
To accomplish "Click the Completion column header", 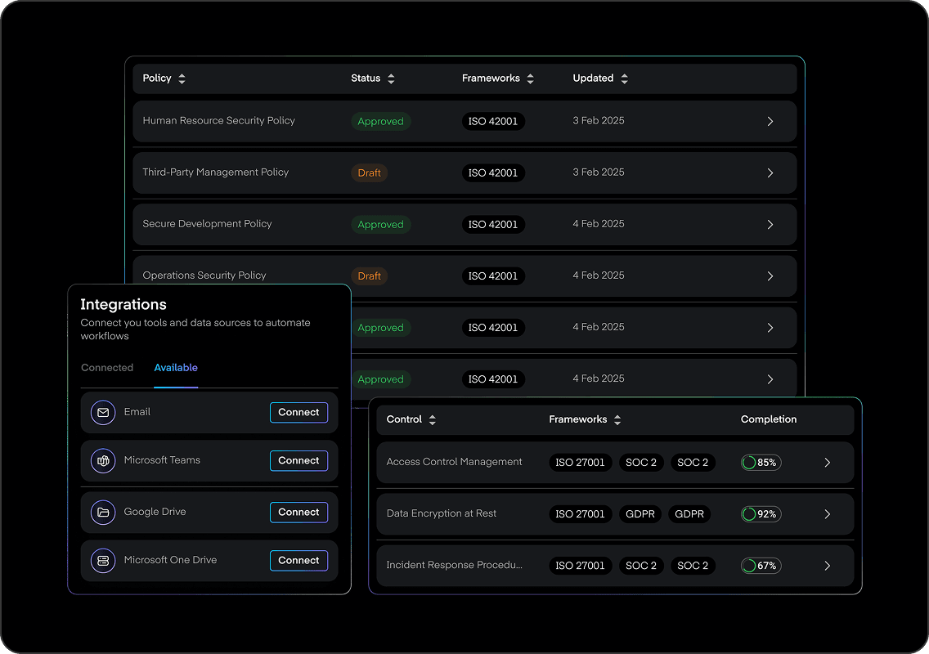I will (769, 419).
